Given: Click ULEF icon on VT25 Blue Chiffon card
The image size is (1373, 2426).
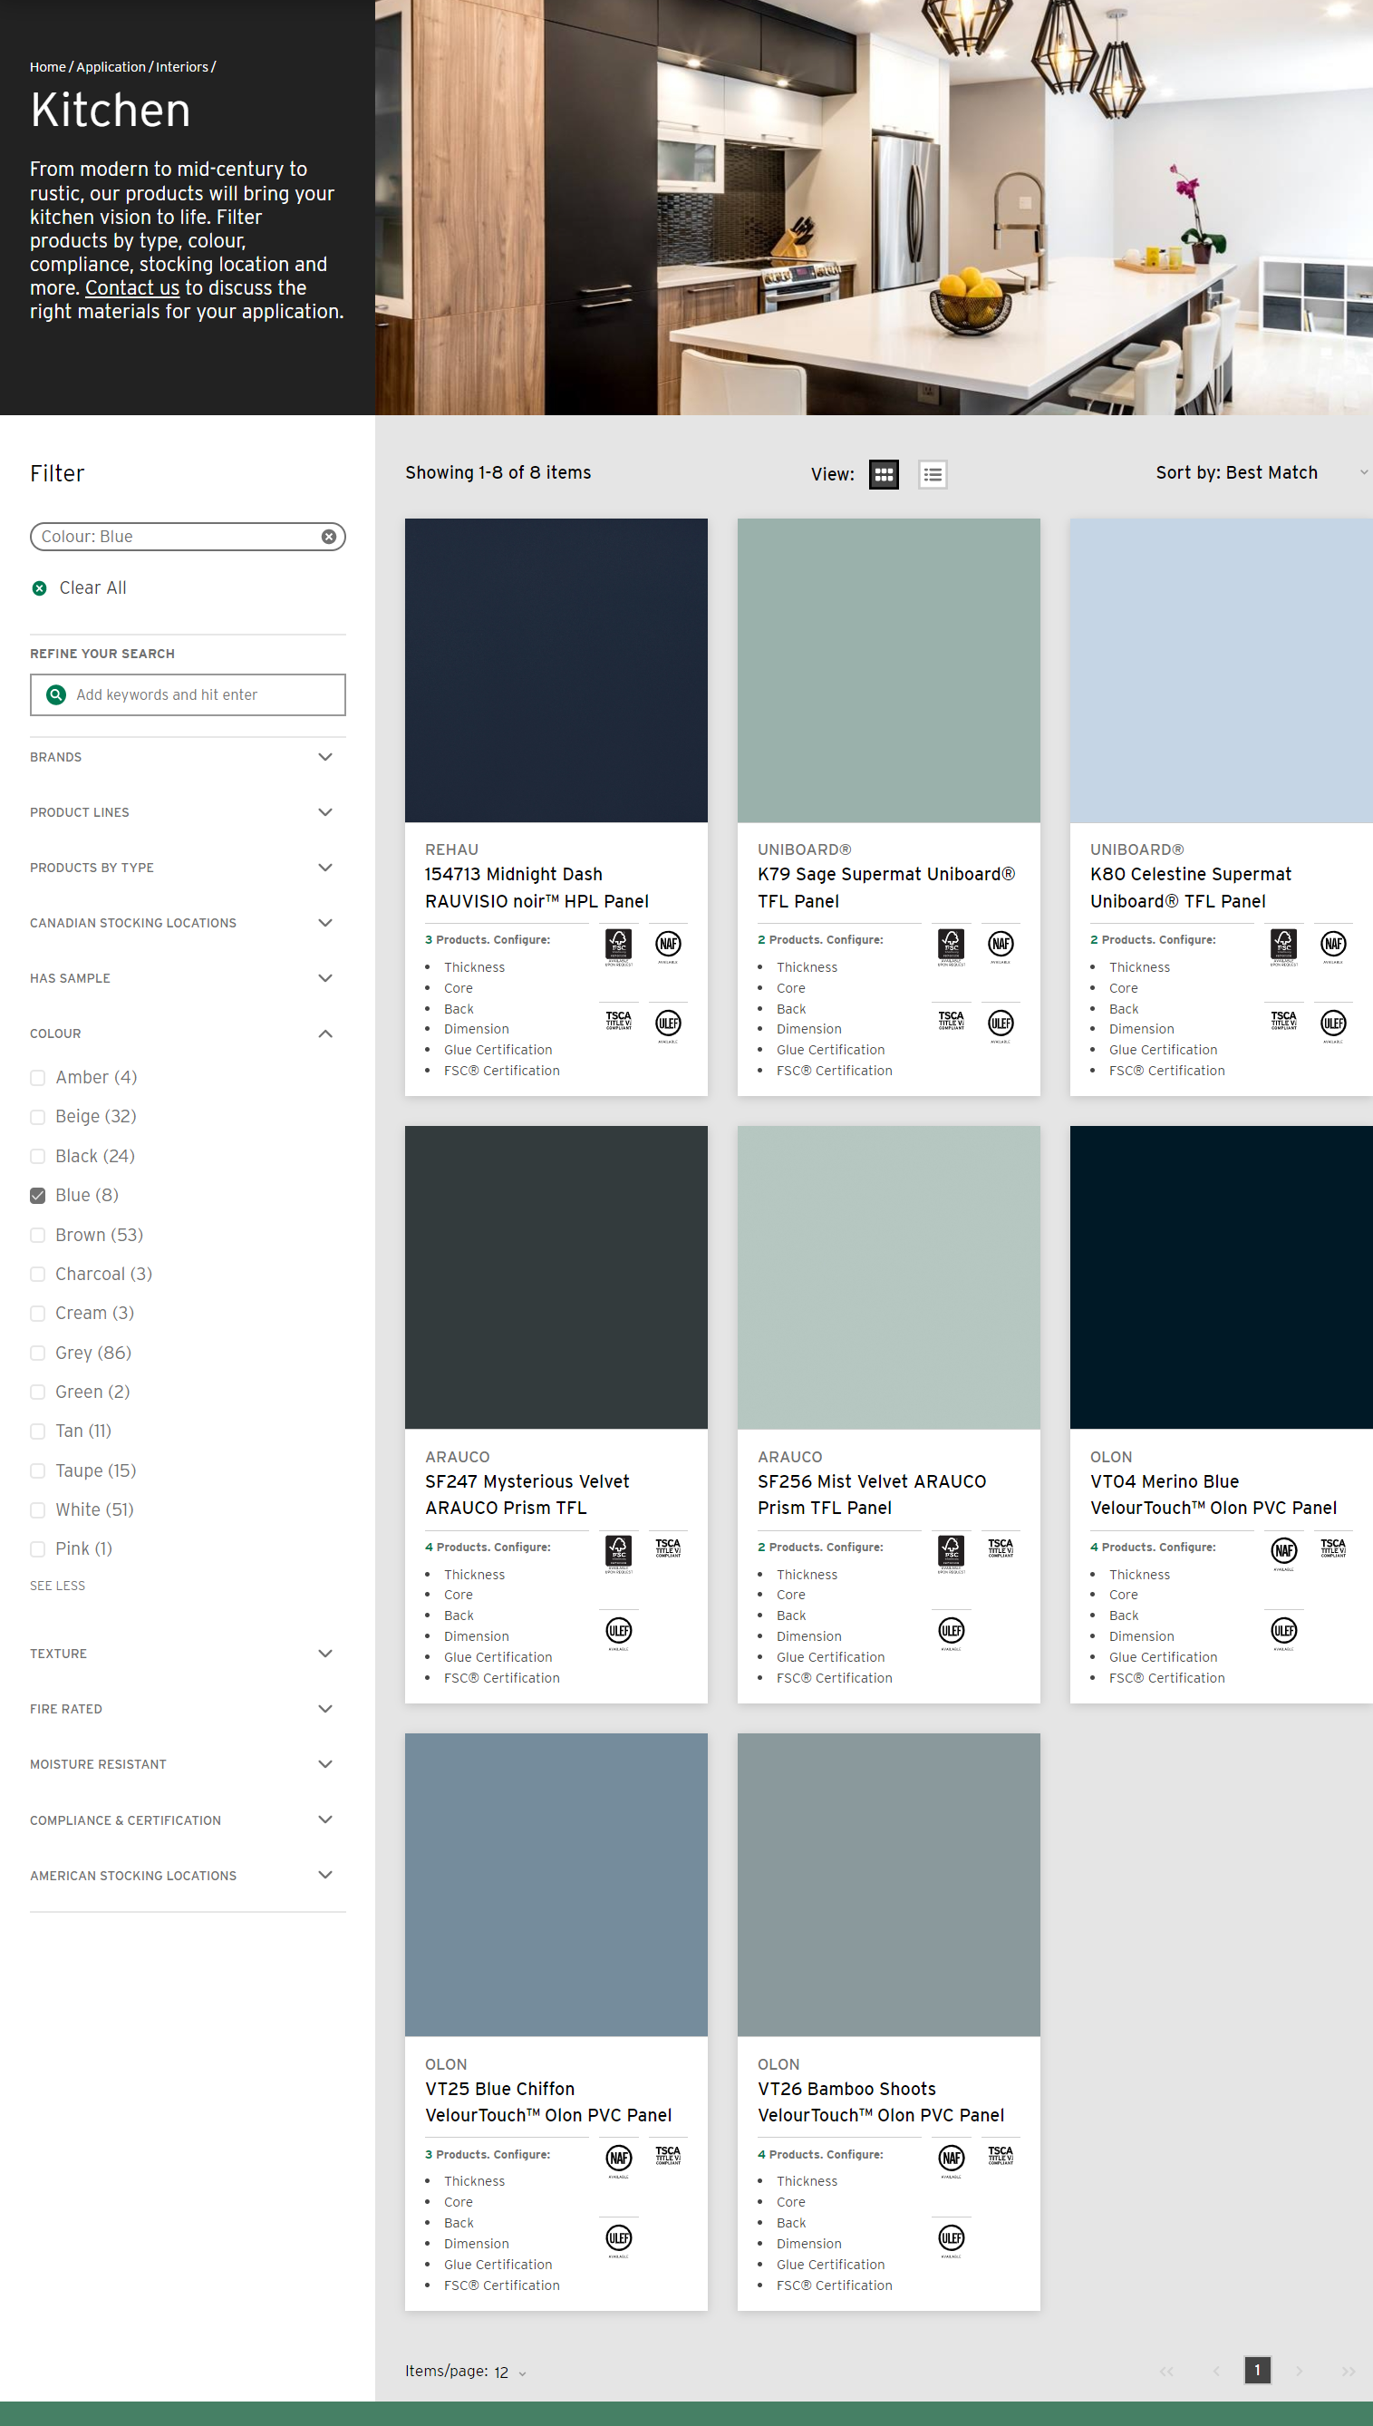Looking at the screenshot, I should click(x=619, y=2240).
